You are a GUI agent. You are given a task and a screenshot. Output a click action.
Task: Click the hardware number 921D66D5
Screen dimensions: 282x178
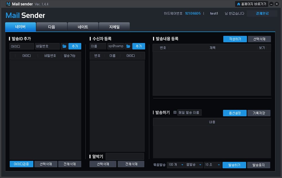point(193,13)
